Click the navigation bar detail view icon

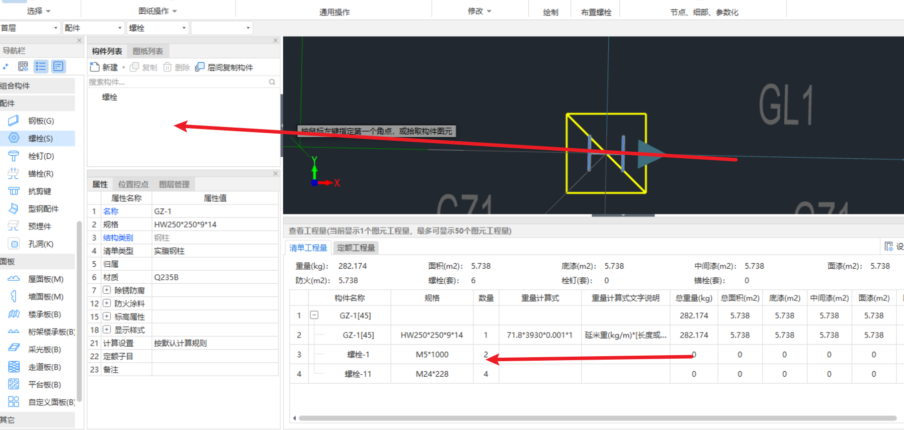[x=58, y=66]
